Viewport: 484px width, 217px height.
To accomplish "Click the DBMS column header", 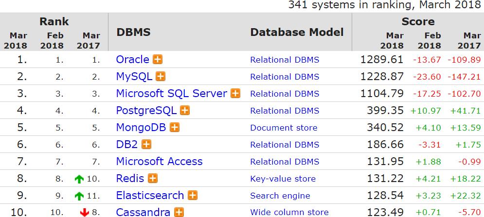I will (134, 32).
